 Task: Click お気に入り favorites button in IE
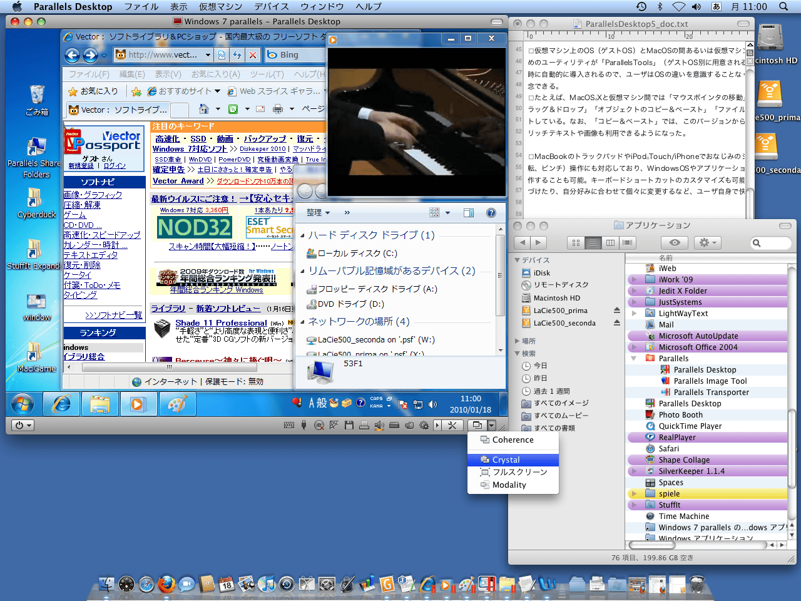(x=93, y=91)
